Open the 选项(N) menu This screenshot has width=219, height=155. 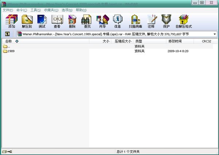[67, 10]
